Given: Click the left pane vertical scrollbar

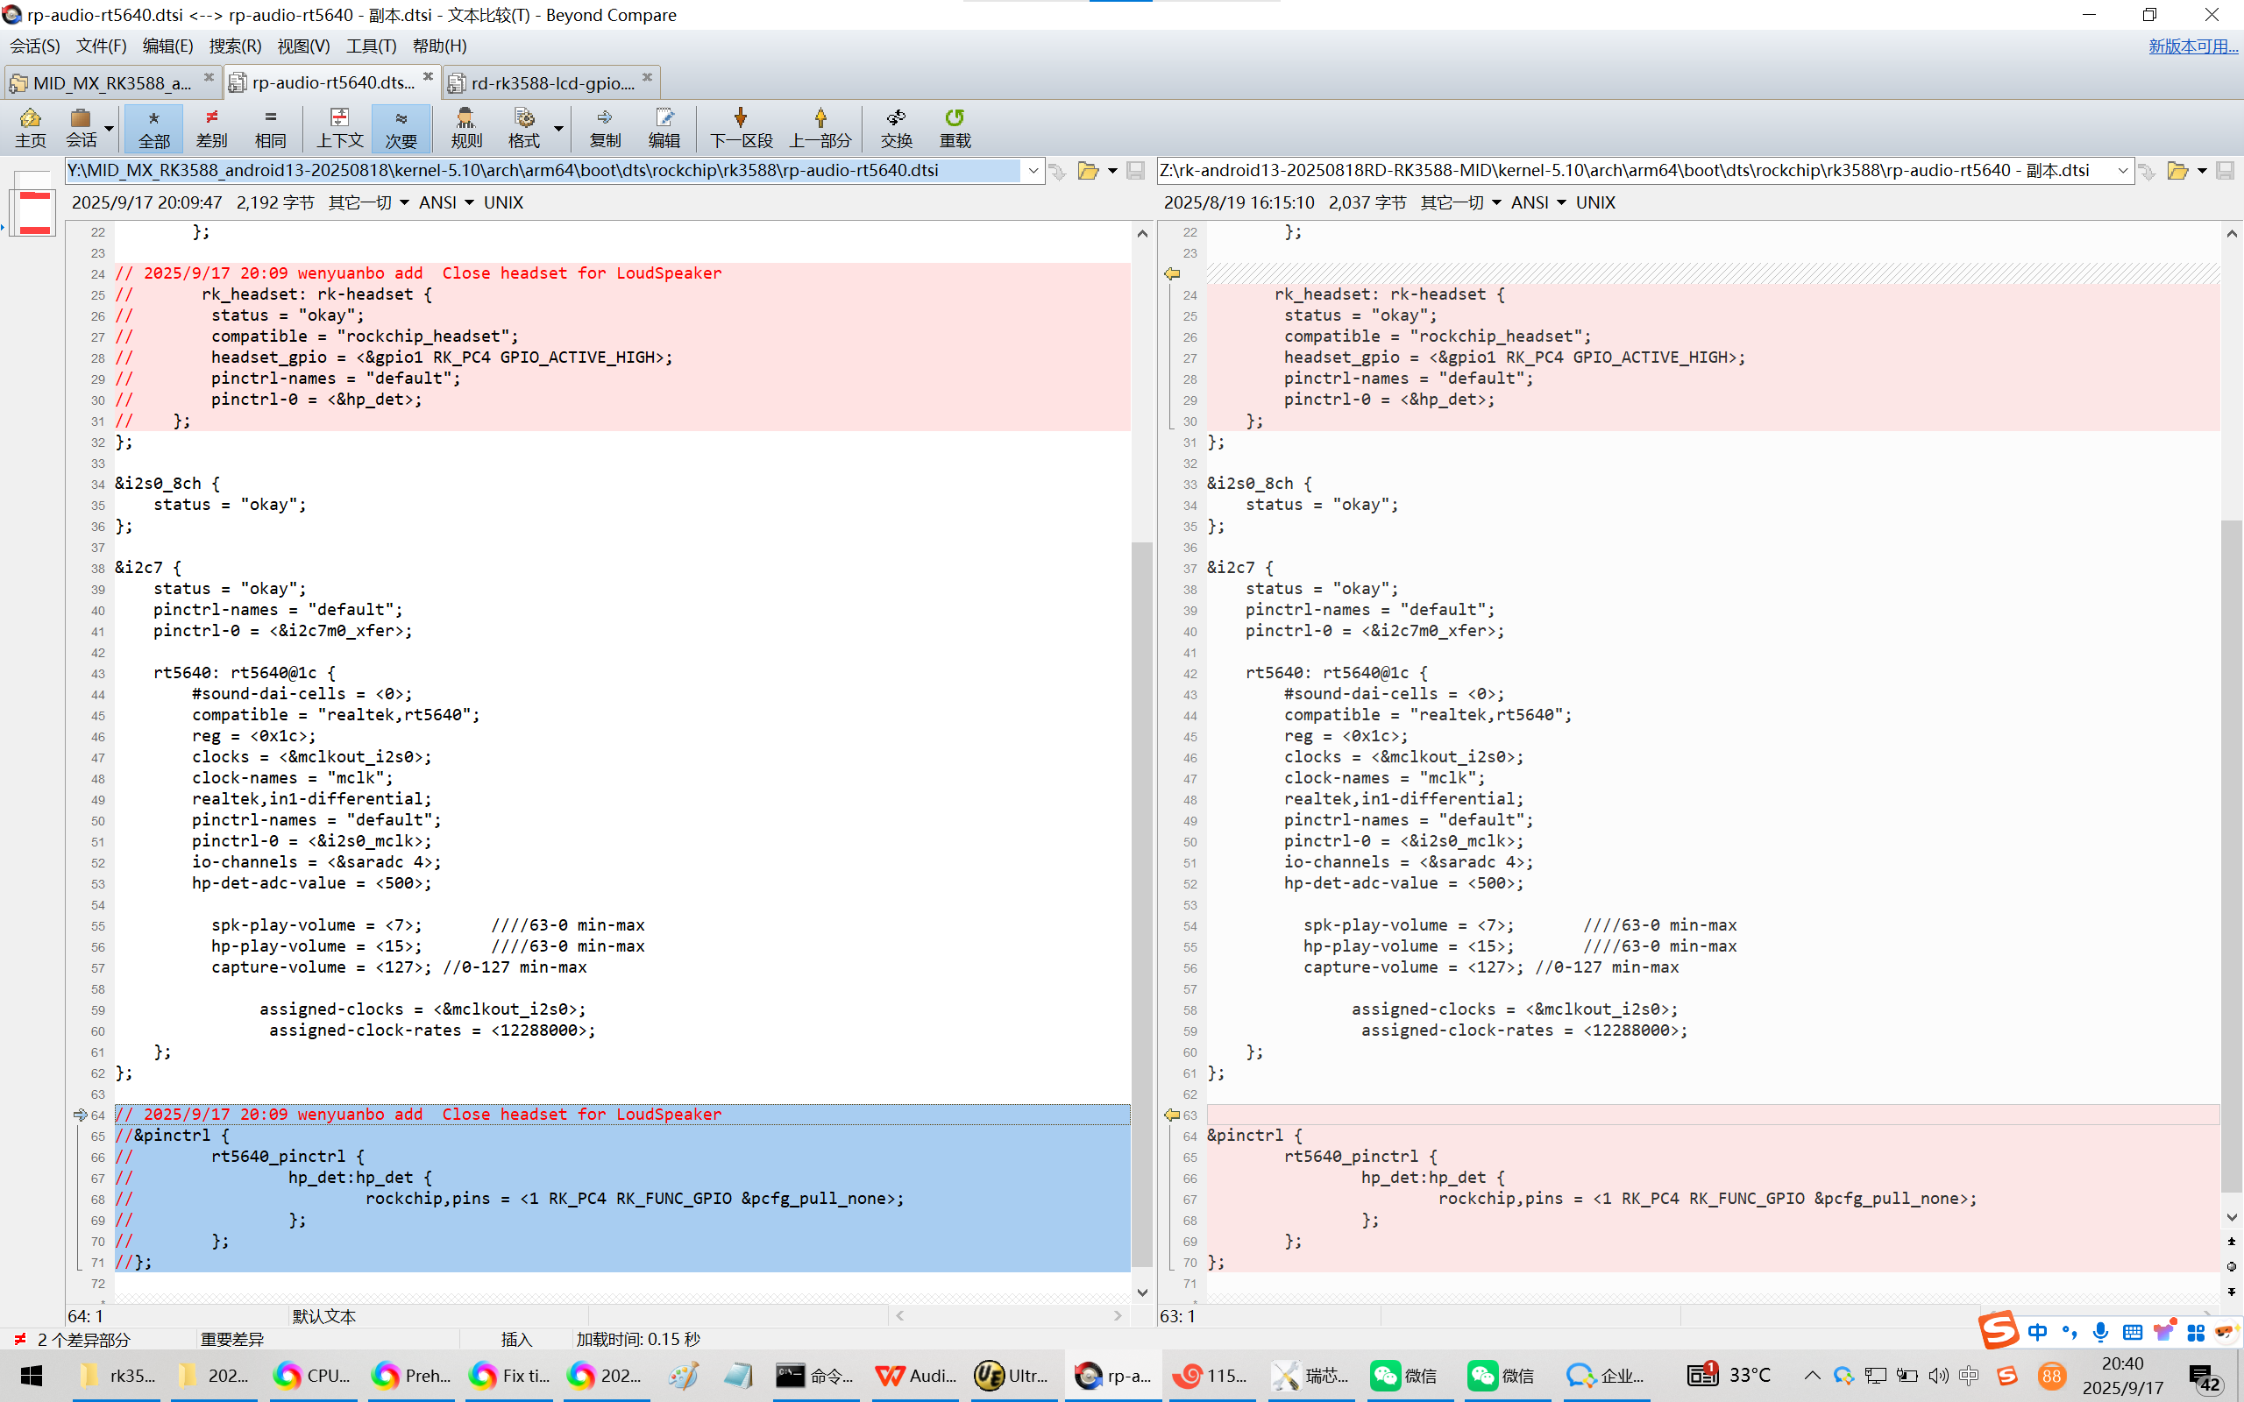Looking at the screenshot, I should (1141, 904).
